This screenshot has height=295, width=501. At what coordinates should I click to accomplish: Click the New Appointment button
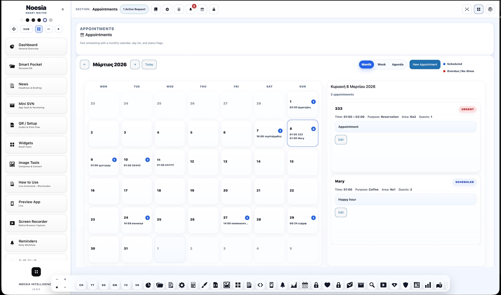425,65
